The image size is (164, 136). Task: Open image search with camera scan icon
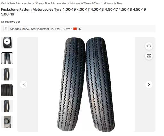pos(149,56)
